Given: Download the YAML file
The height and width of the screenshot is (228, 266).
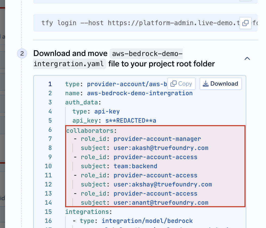Looking at the screenshot, I should point(221,84).
